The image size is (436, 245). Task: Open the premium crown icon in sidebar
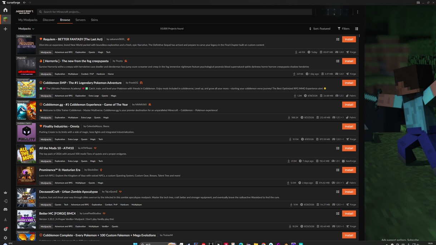[x=5, y=192]
